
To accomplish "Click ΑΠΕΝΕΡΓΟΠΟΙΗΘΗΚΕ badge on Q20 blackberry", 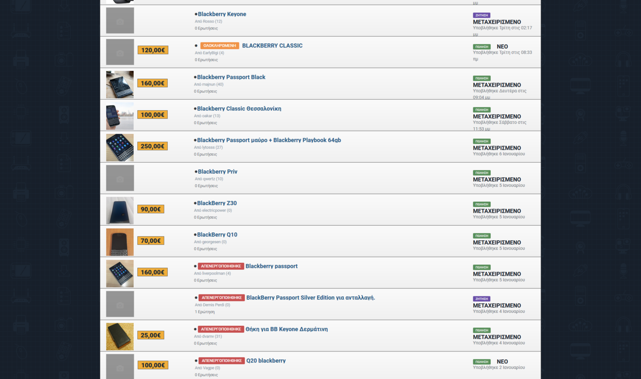I will [221, 361].
